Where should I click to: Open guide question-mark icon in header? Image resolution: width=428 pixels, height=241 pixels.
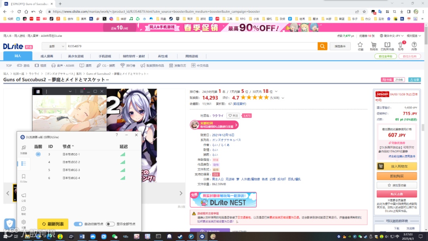(414, 46)
